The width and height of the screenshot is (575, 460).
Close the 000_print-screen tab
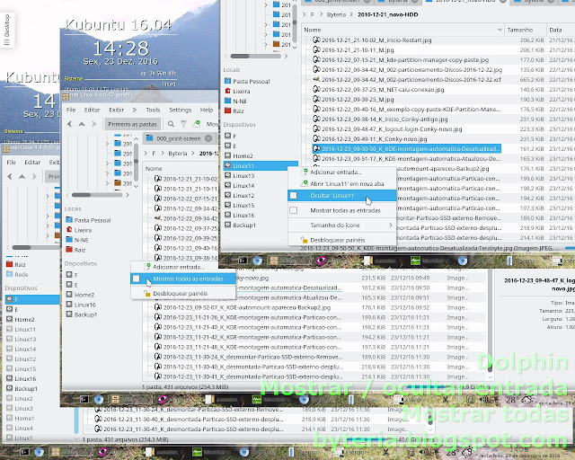(208, 138)
